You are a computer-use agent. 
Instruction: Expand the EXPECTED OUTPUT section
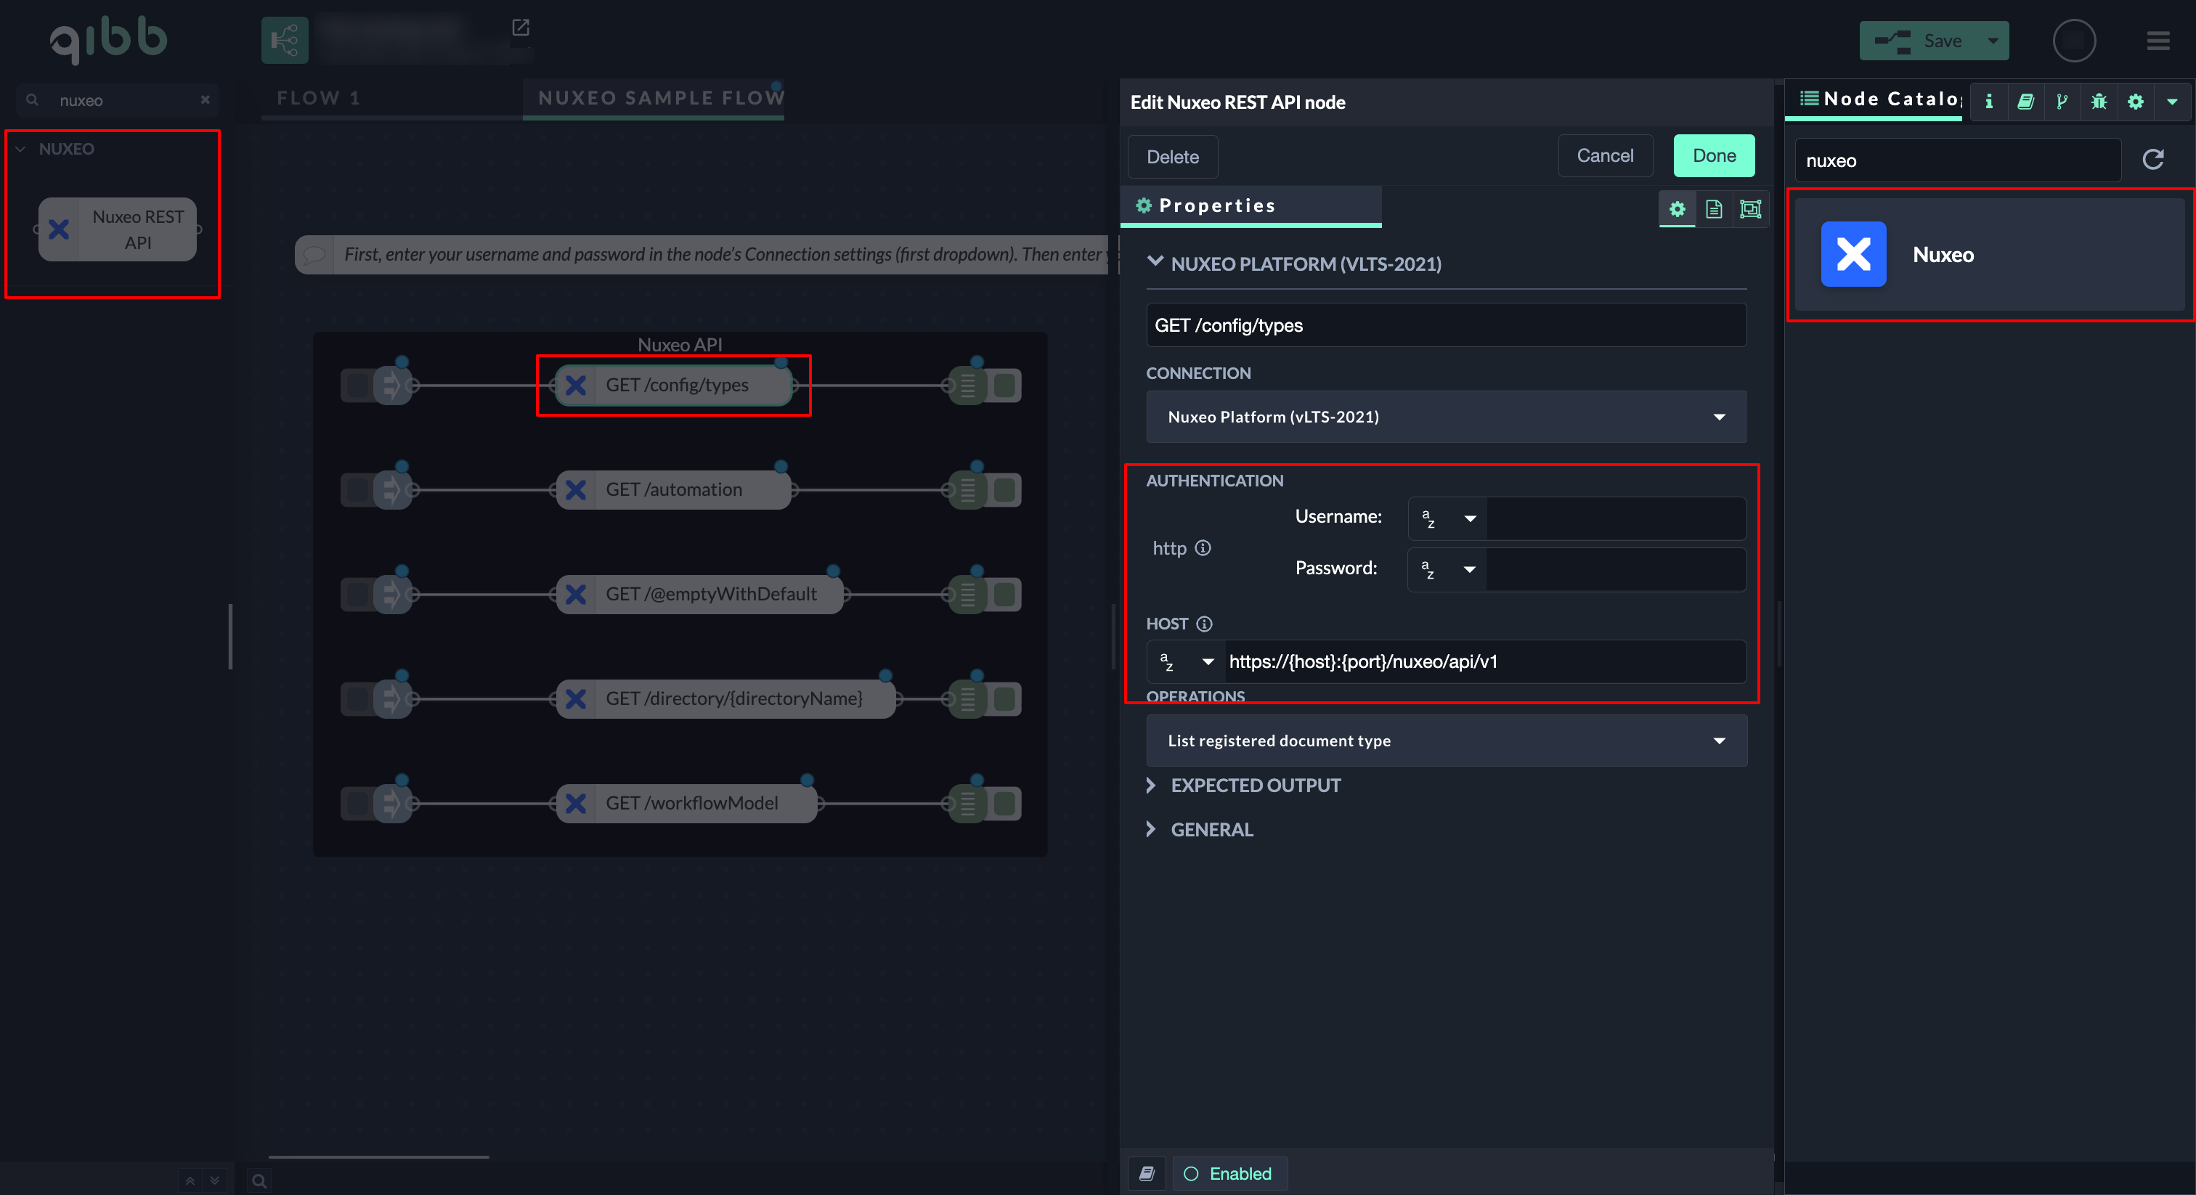pyautogui.click(x=1255, y=785)
